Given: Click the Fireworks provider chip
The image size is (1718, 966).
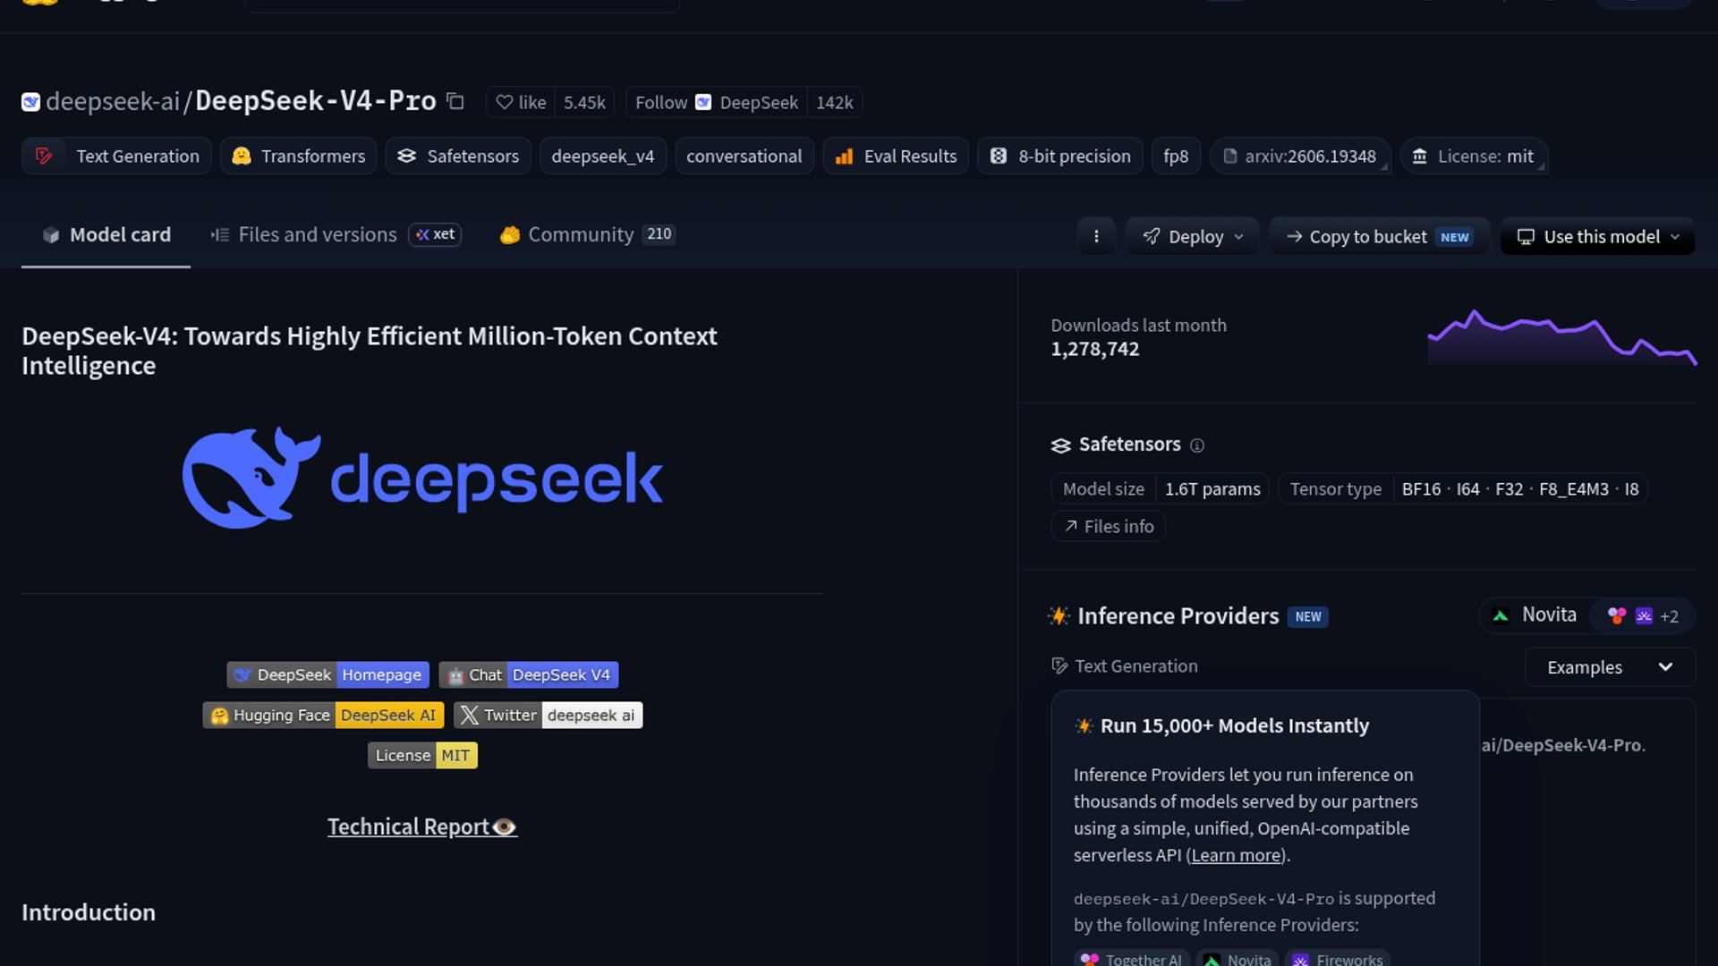Looking at the screenshot, I should click(x=1338, y=958).
